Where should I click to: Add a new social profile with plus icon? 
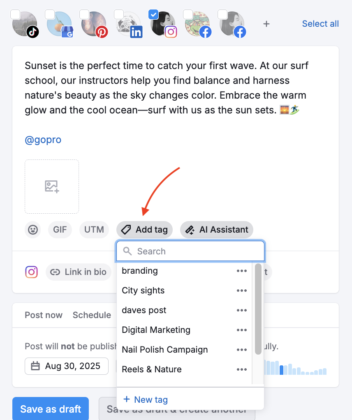266,24
